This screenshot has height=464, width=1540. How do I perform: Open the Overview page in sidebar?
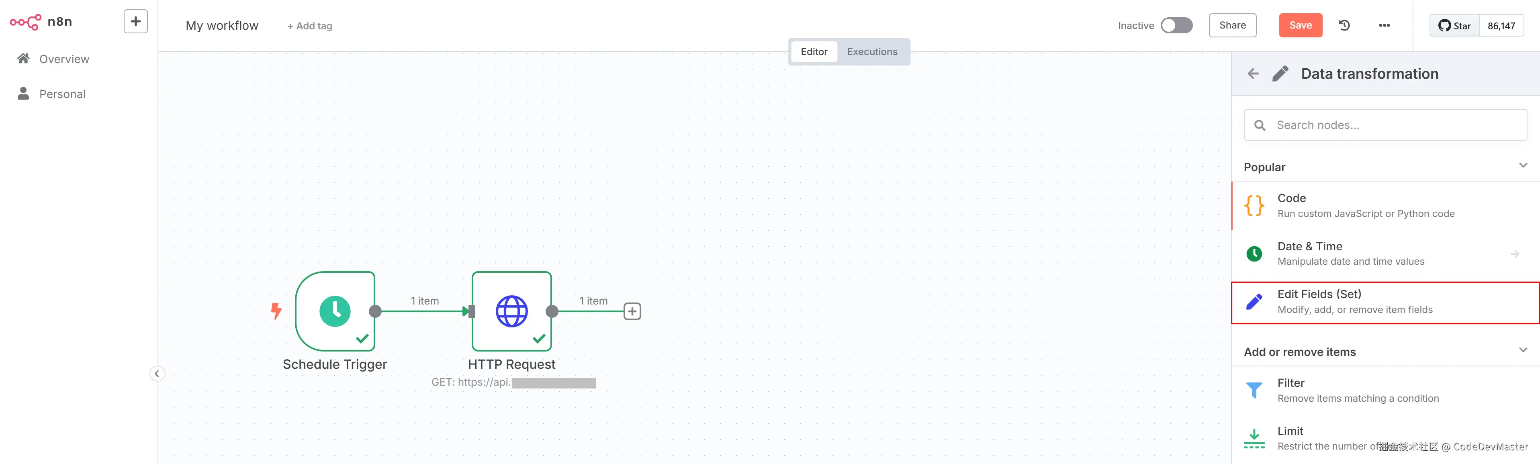[64, 59]
